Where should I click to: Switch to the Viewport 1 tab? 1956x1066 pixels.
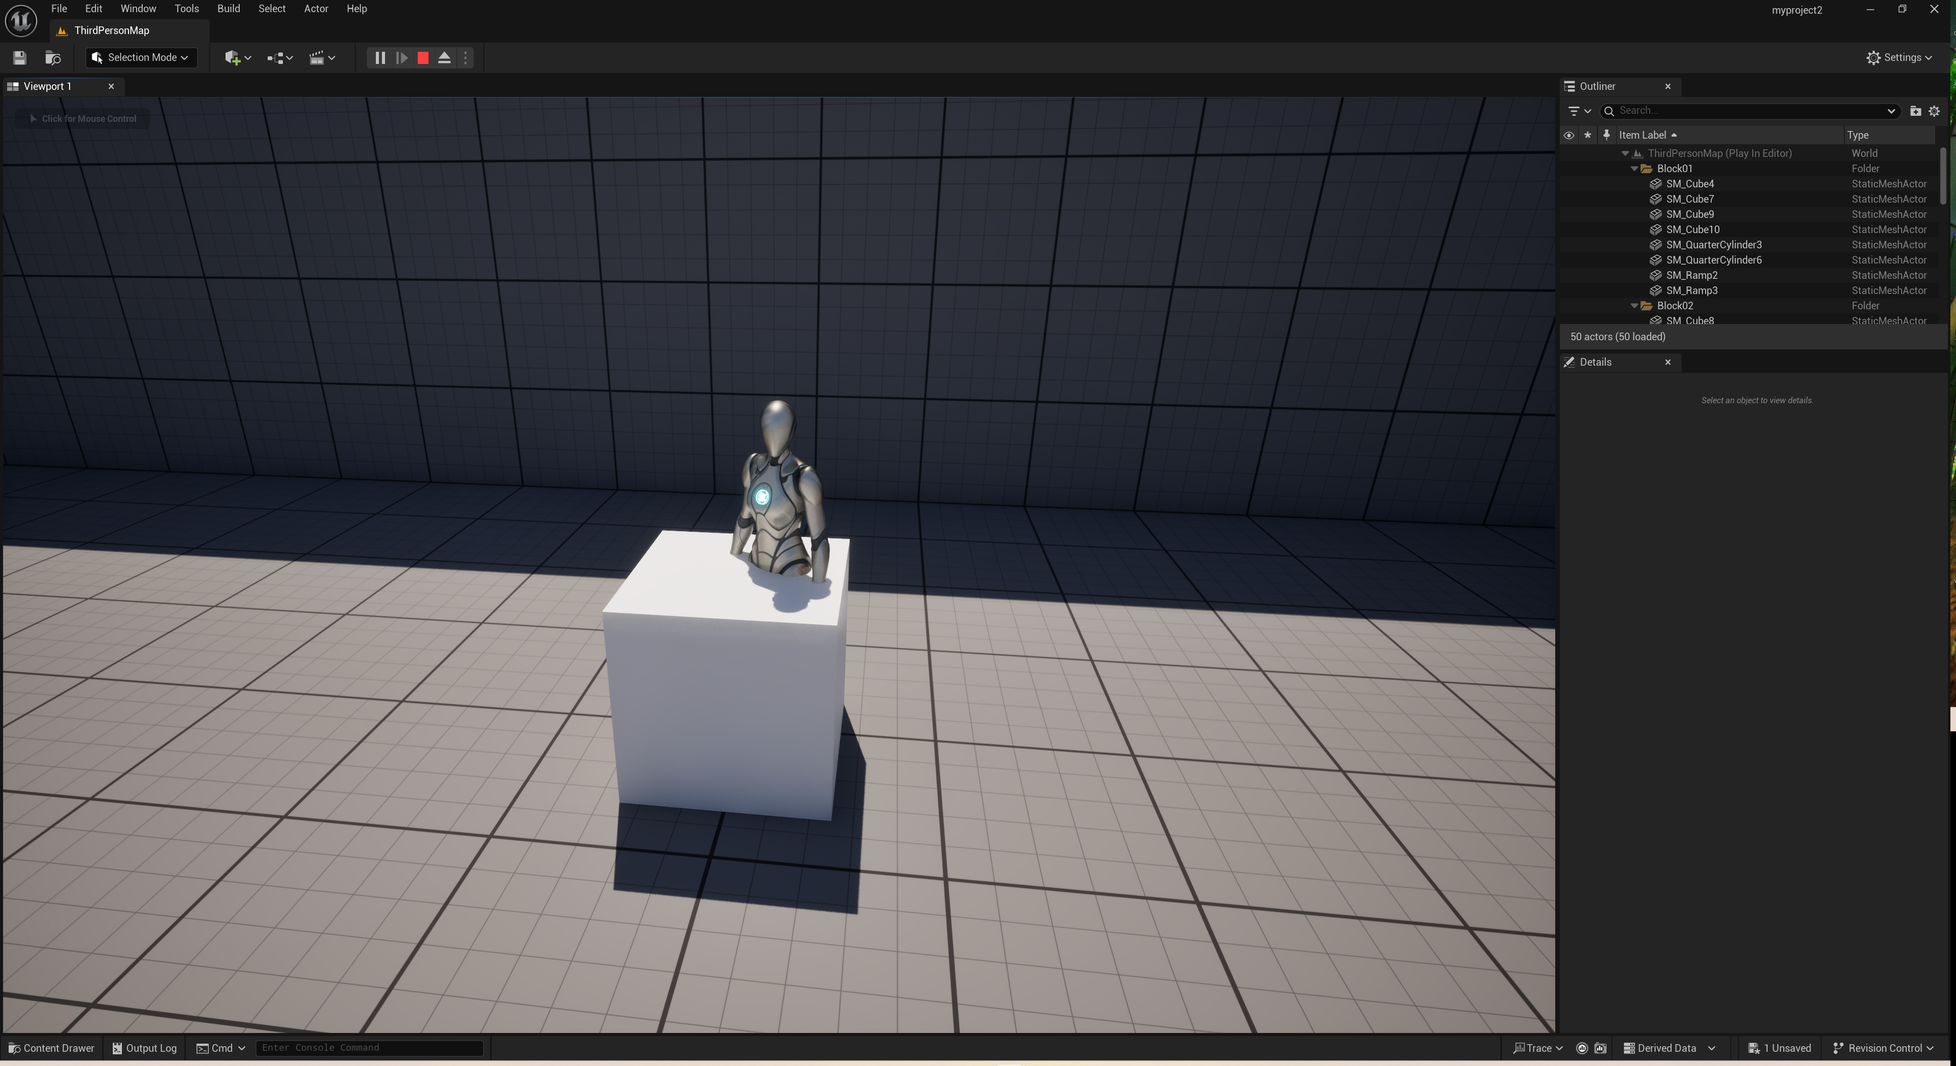(x=48, y=86)
